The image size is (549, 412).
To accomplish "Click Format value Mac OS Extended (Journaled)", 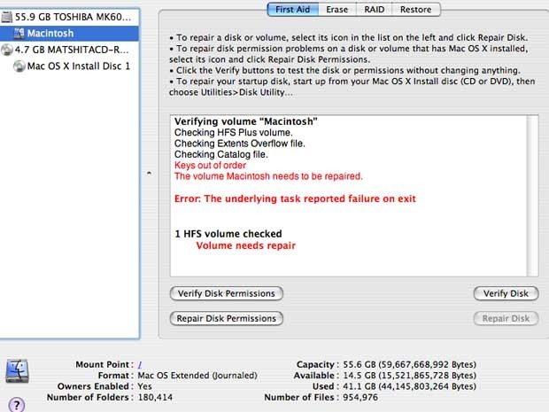I will 197,376.
